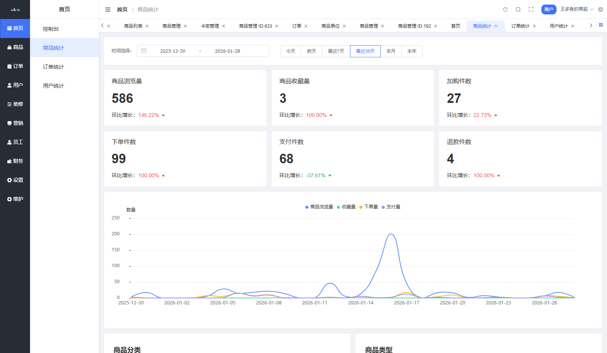Open the settings gear icon at top right

(x=601, y=9)
